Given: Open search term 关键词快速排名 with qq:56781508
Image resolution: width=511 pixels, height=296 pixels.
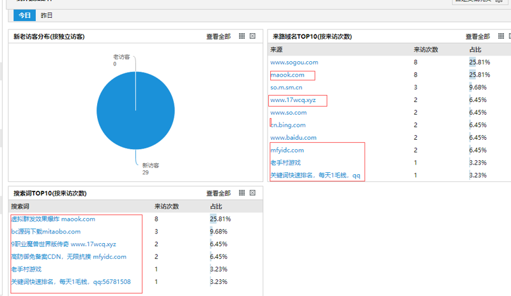Looking at the screenshot, I should pyautogui.click(x=71, y=282).
